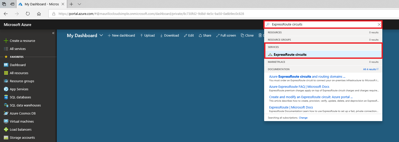Open the All services list icon
This screenshot has height=142, width=399.
pyautogui.click(x=6, y=49)
